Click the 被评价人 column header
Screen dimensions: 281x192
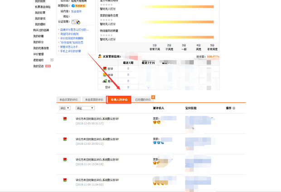(x=159, y=108)
